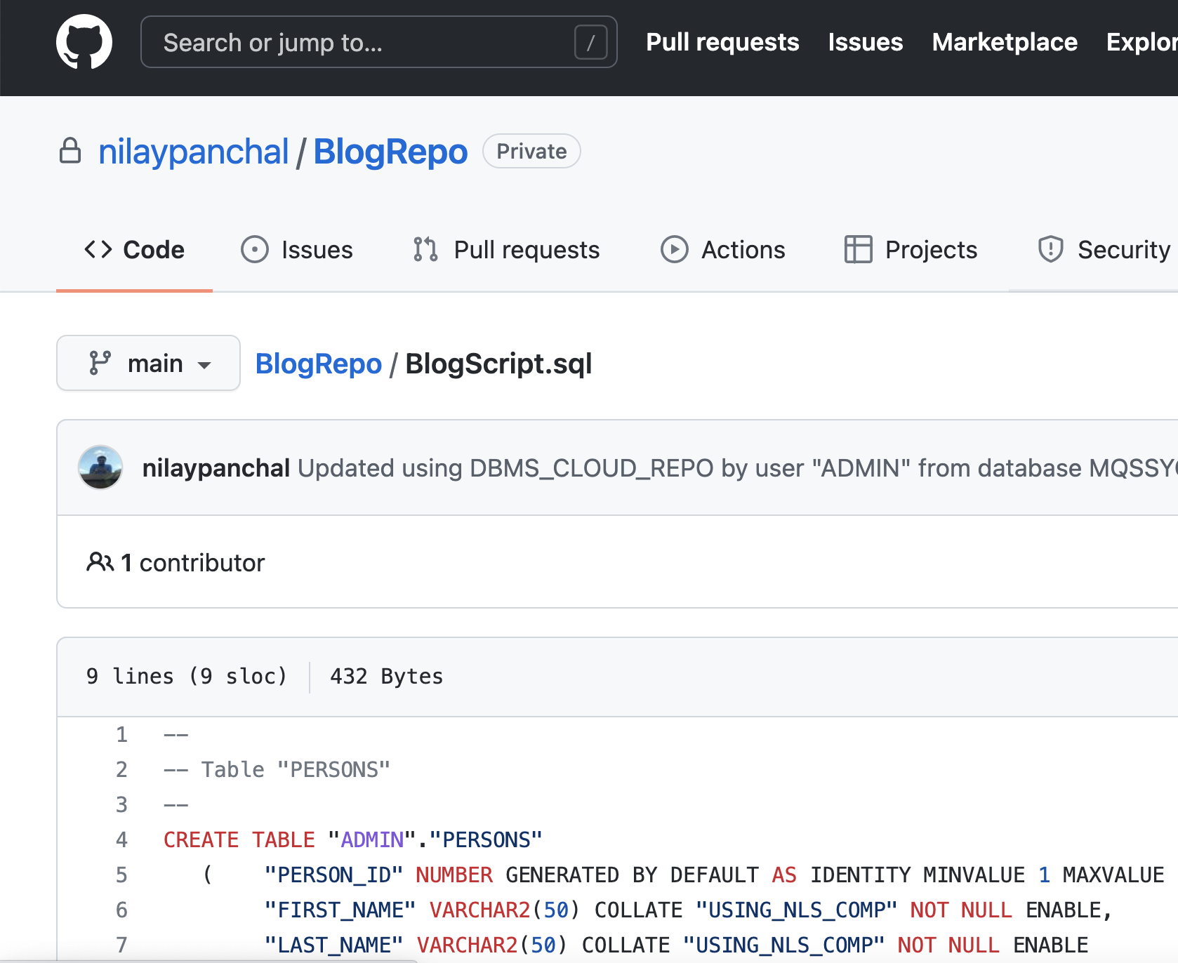This screenshot has height=963, width=1178.
Task: Go to BlogRepo in file breadcrumb
Action: (x=318, y=364)
